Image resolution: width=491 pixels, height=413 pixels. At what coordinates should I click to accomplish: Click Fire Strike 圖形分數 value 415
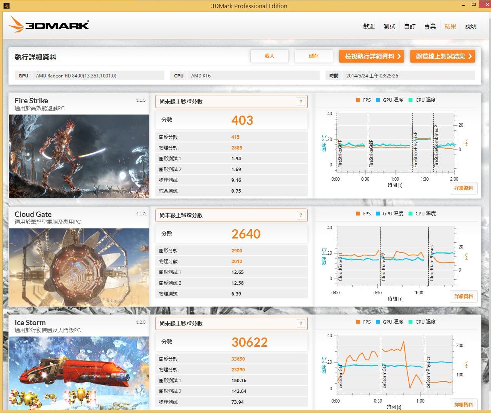tap(235, 137)
